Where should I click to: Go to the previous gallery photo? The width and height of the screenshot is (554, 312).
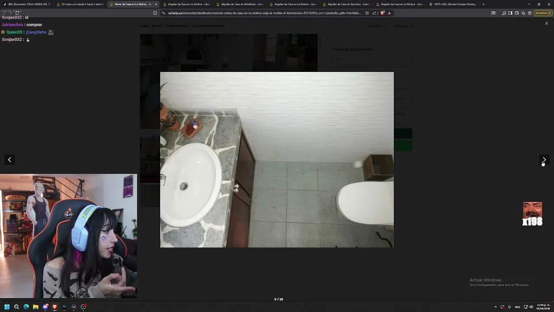[x=10, y=160]
